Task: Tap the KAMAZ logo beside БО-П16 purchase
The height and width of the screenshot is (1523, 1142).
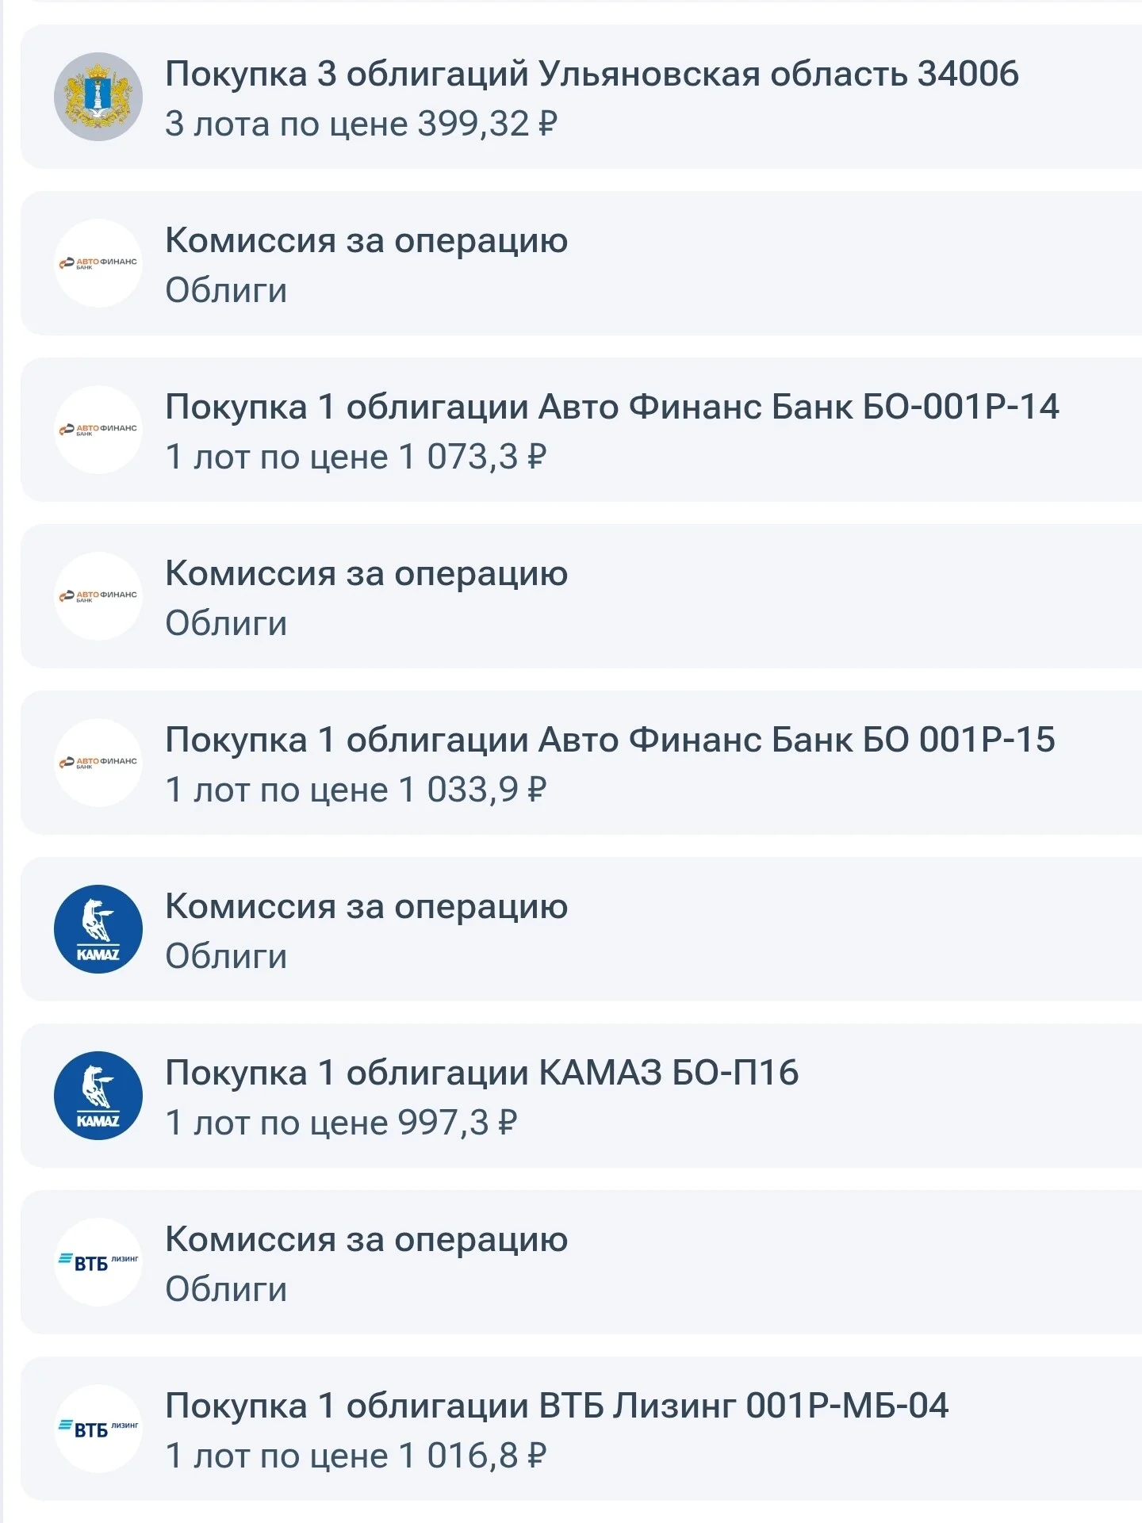Action: tap(98, 1096)
